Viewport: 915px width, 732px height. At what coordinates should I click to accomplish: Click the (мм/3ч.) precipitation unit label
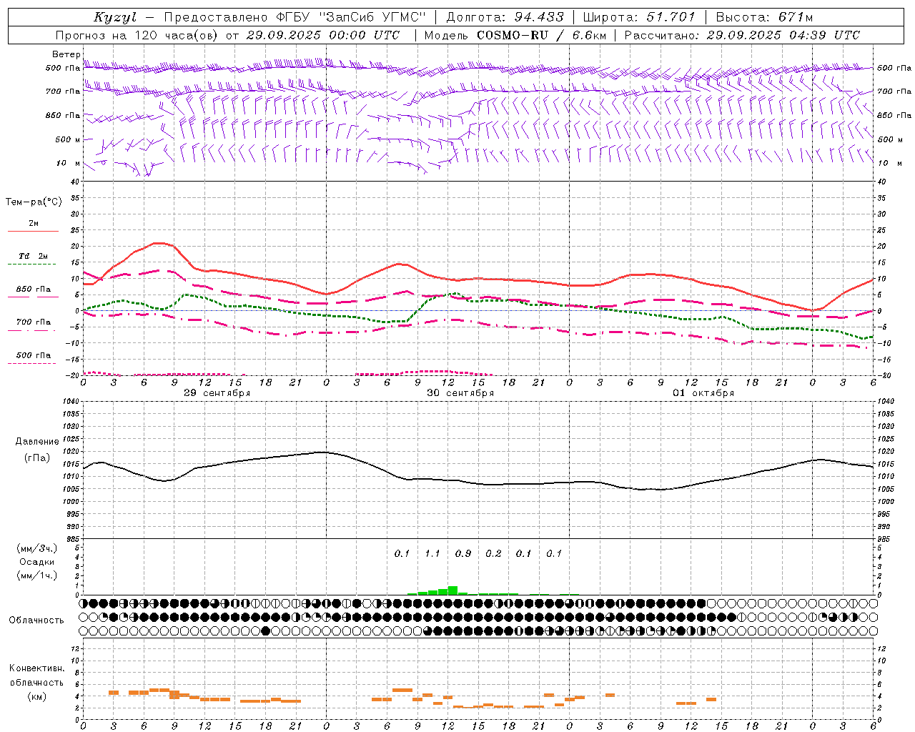coord(37,548)
